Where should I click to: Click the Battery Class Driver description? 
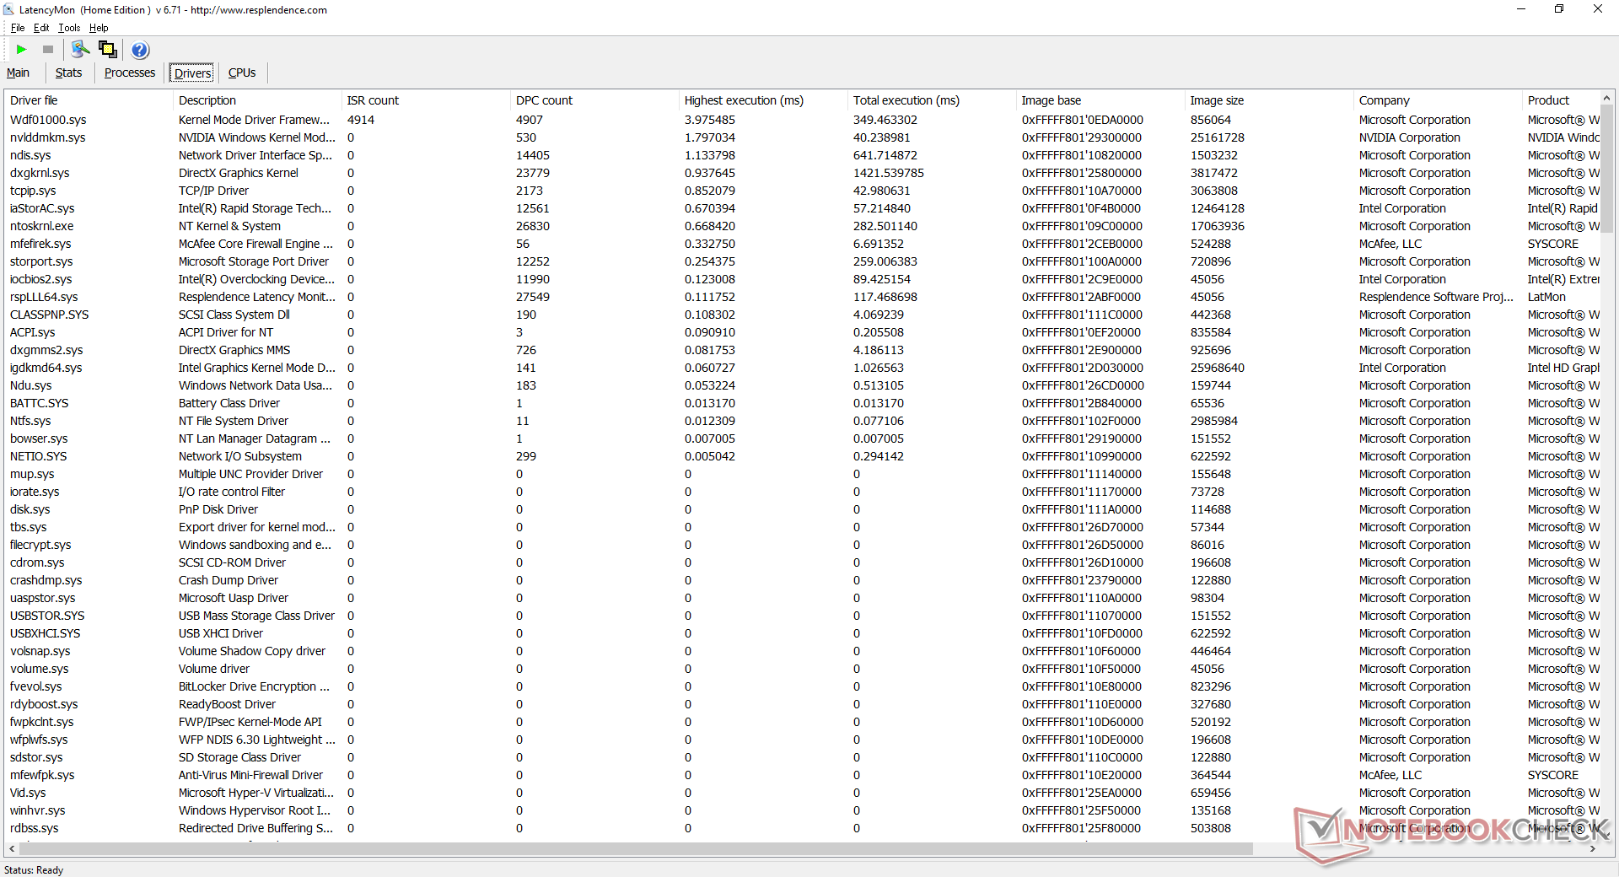point(229,403)
